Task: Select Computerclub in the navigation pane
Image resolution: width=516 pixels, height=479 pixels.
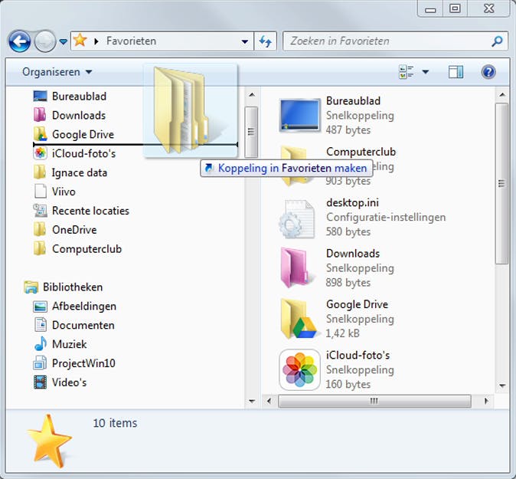Action: coord(87,249)
